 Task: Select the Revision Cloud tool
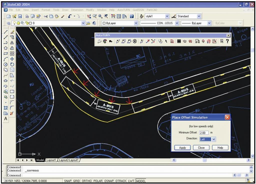click(6, 70)
